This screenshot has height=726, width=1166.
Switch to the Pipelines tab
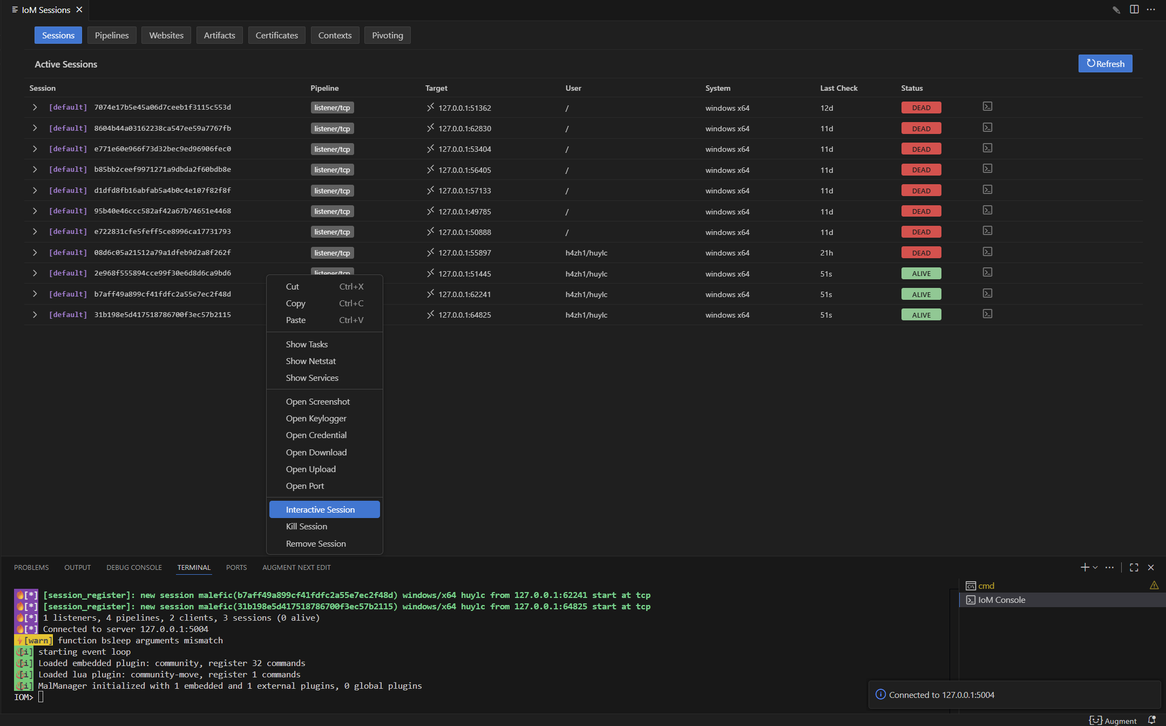tap(112, 35)
